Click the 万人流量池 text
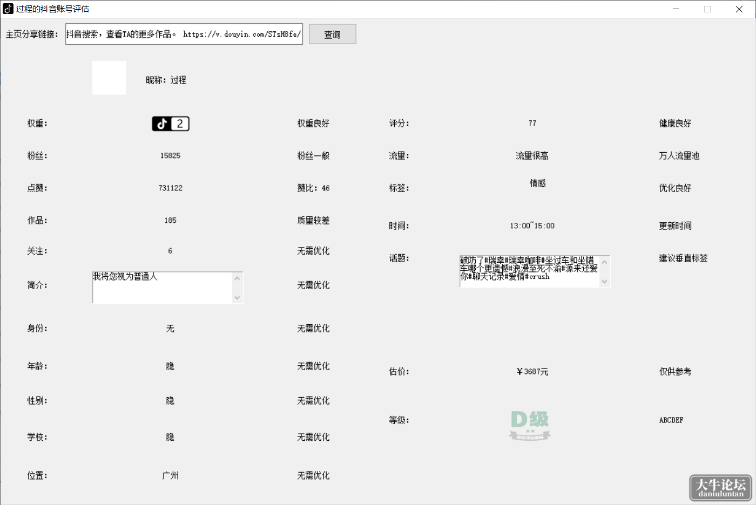 coord(679,156)
